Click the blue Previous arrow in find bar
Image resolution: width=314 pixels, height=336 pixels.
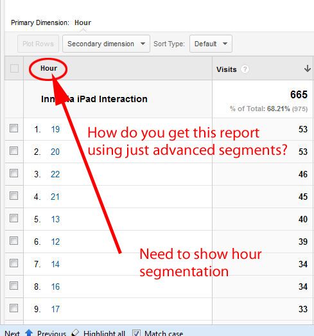click(x=29, y=333)
